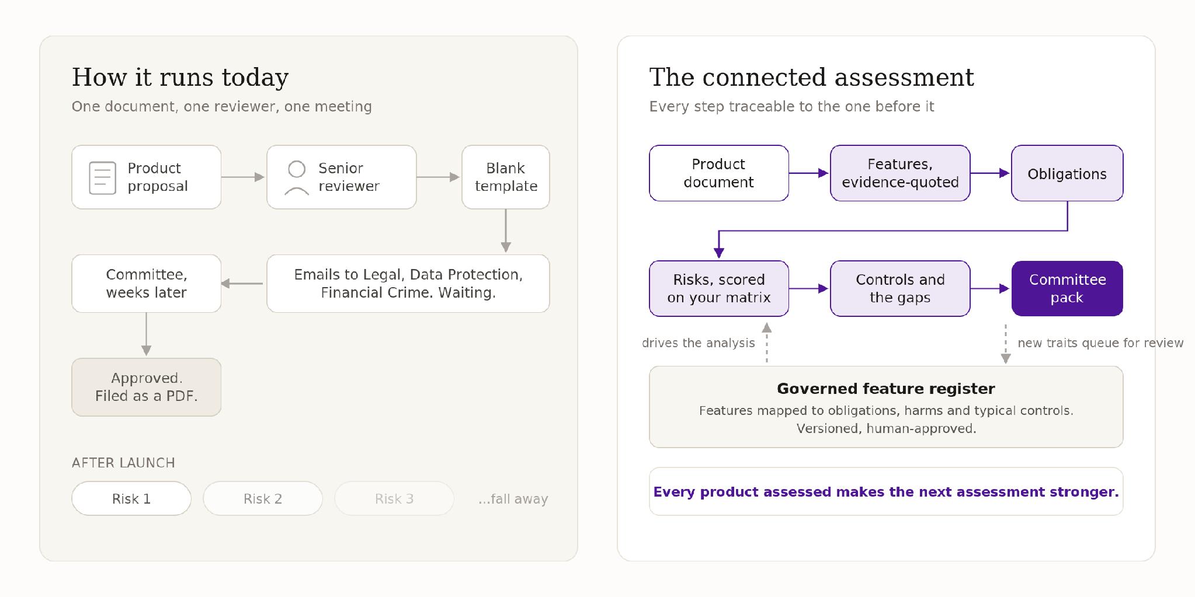Image resolution: width=1195 pixels, height=597 pixels.
Task: Click the document icon in Product proposal
Action: pos(102,177)
